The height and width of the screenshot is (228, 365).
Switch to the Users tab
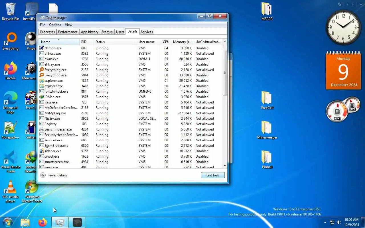point(120,32)
